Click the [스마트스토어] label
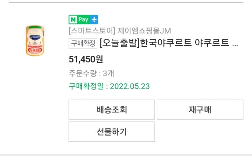 click(92, 31)
